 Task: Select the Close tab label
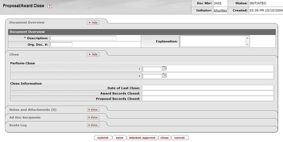[x=14, y=55]
